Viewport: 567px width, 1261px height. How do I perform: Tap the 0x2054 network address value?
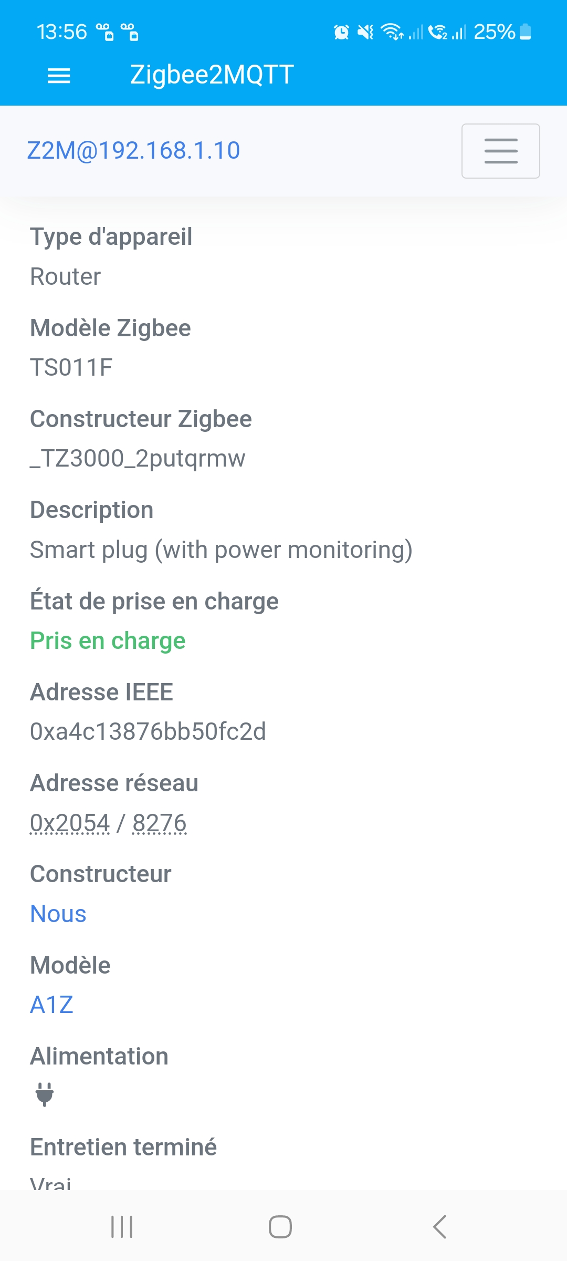[x=70, y=823]
